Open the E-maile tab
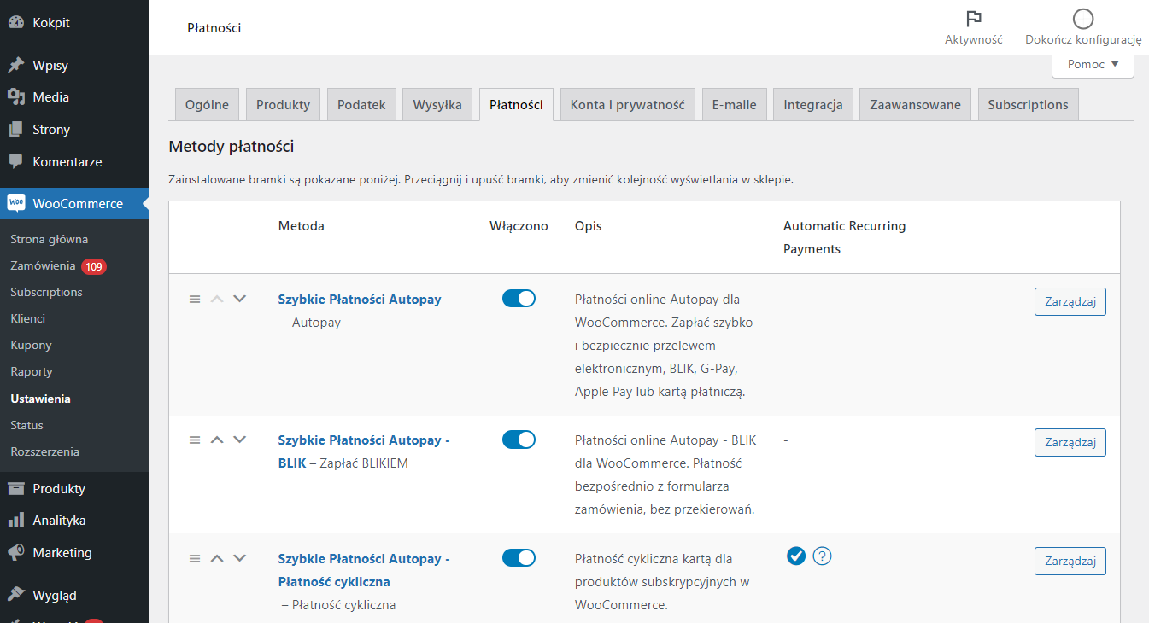This screenshot has width=1149, height=623. tap(735, 104)
